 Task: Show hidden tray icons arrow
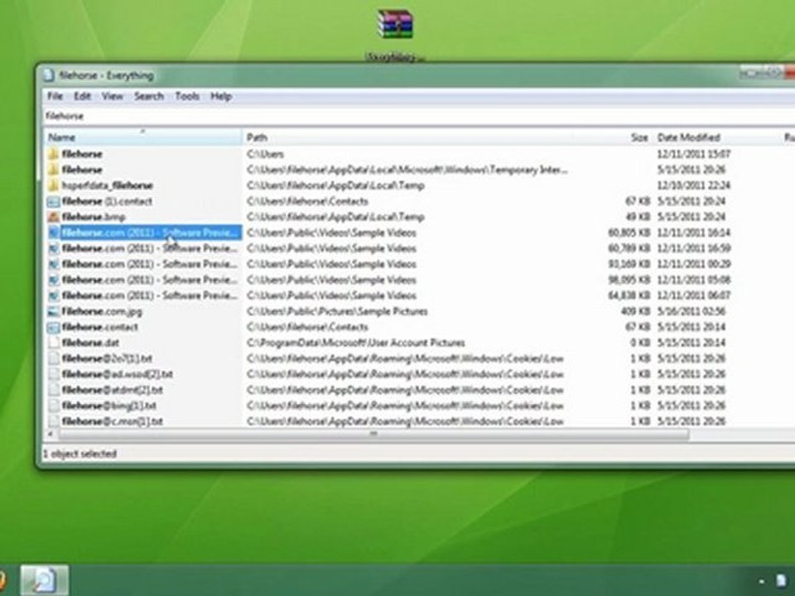[761, 581]
